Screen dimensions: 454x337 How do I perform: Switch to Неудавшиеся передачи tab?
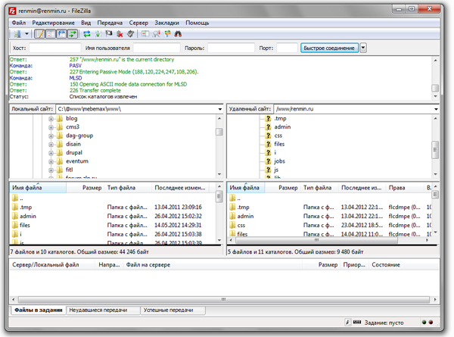[x=103, y=310]
